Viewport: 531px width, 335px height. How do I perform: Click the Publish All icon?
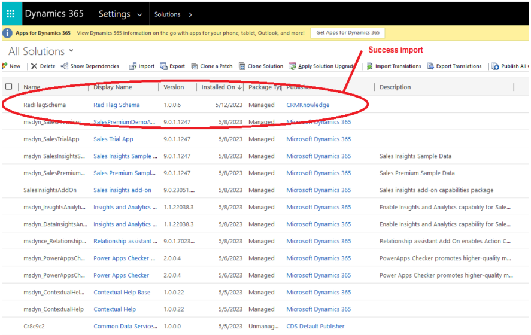pos(496,66)
